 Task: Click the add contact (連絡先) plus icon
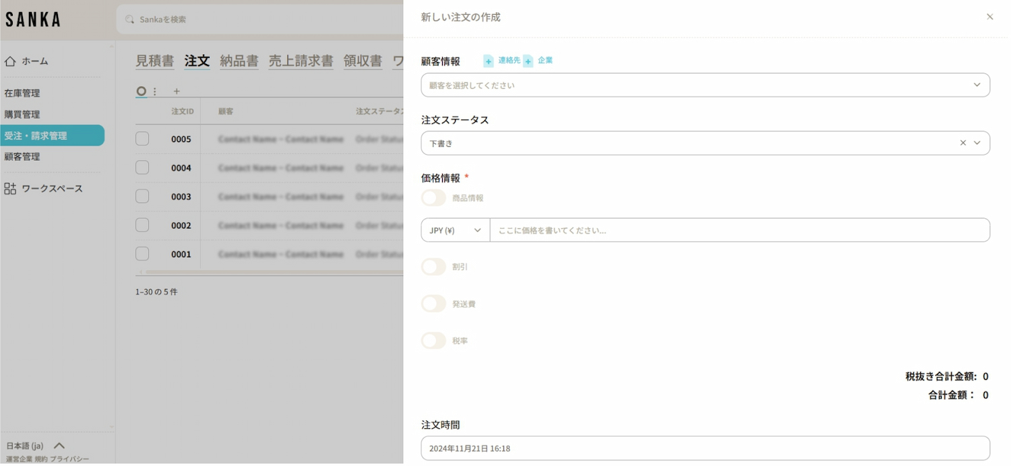click(489, 61)
